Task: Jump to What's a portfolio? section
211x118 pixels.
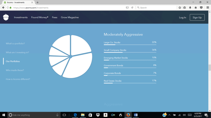Action: point(15,44)
